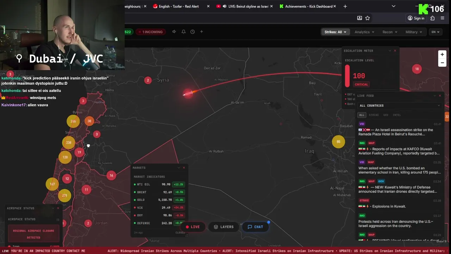This screenshot has height=254, width=451.
Task: Click the green 522 counter badge
Action: [128, 32]
